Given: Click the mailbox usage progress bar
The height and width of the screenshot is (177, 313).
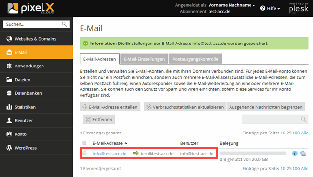Looking at the screenshot, I should tap(253, 153).
